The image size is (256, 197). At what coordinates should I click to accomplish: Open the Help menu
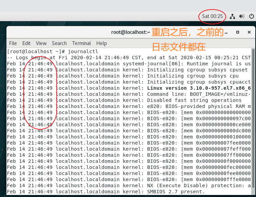(101, 43)
